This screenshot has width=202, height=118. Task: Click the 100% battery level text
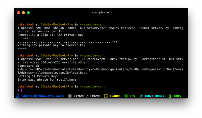coord(177,96)
